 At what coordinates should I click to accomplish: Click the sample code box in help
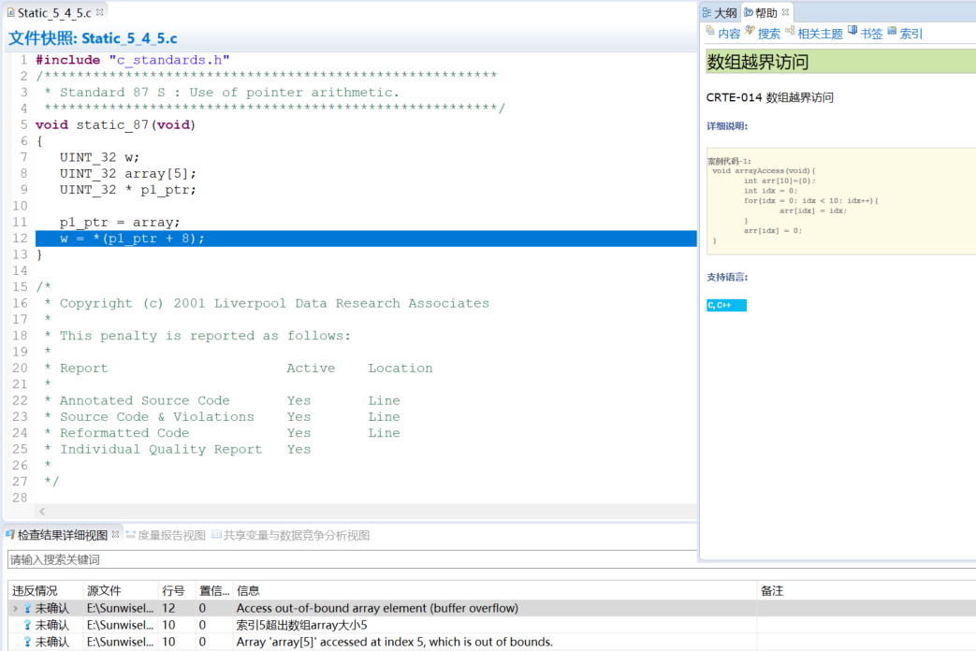tap(841, 201)
